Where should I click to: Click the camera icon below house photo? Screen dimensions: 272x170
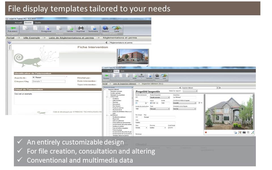click(x=244, y=132)
